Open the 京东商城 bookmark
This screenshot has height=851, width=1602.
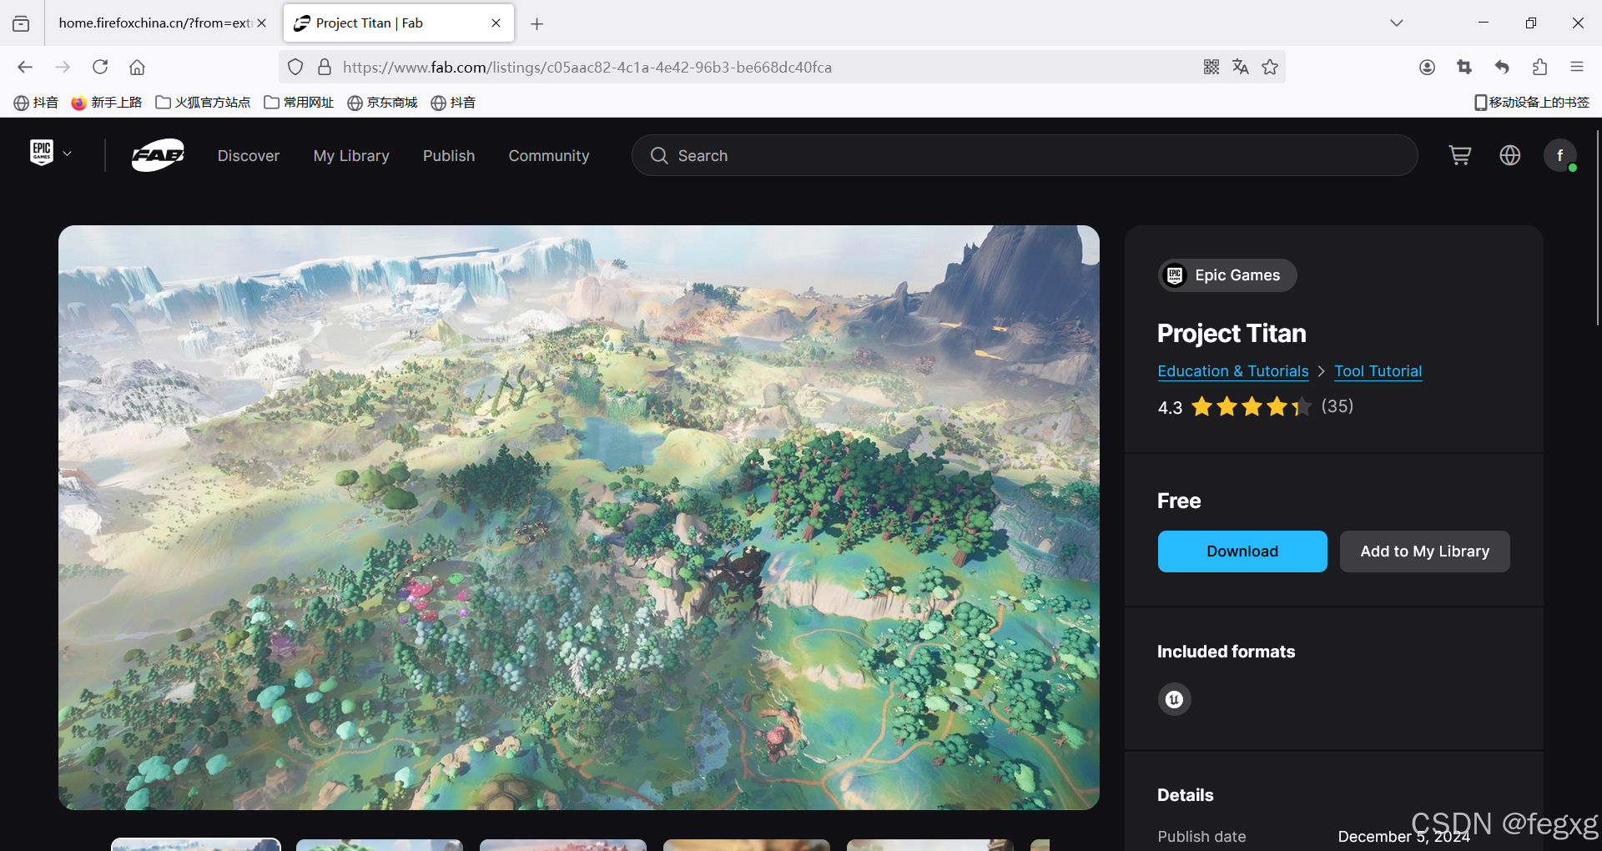[x=382, y=103]
